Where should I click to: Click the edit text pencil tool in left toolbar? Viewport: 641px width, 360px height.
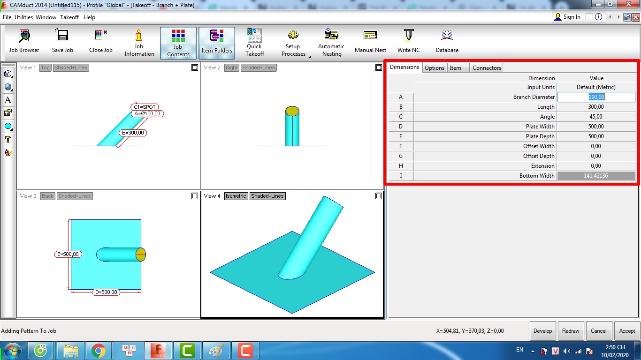(8, 152)
